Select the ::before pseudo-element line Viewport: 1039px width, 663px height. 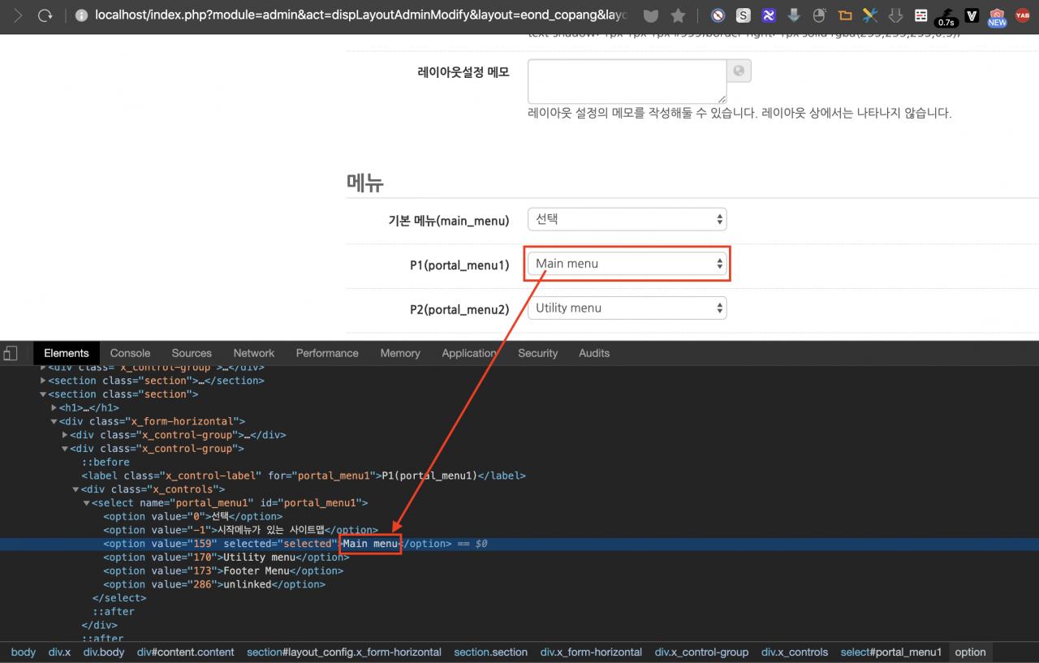coord(106,462)
